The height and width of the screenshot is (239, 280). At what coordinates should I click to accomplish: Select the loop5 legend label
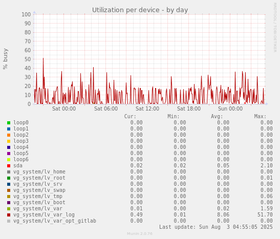click(x=21, y=154)
